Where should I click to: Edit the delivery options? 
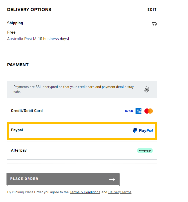point(152,10)
